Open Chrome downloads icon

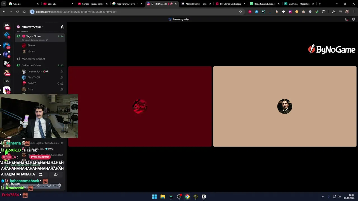334,12
